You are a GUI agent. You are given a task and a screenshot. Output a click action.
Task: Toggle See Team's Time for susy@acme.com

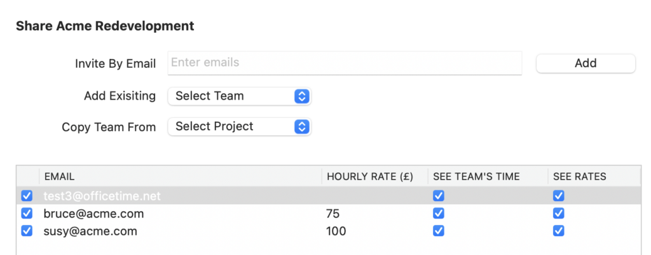(439, 231)
